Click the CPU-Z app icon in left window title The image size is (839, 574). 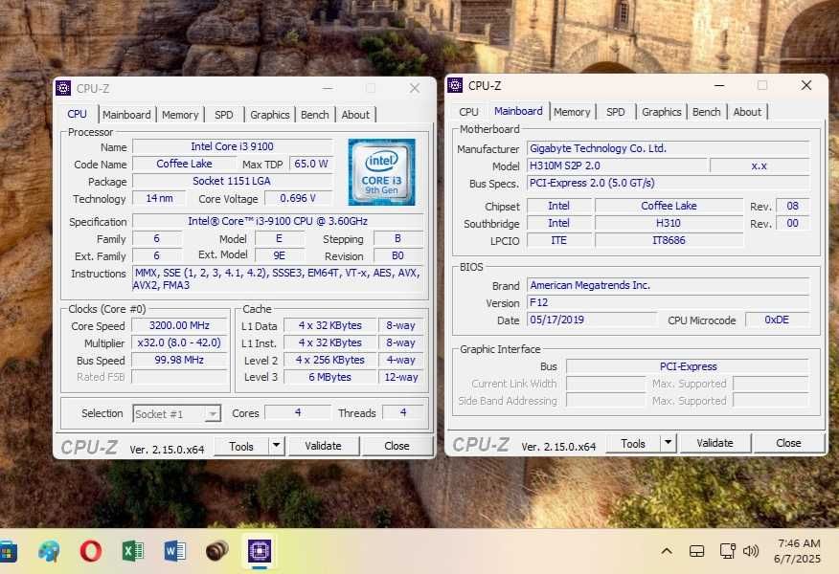coord(63,88)
